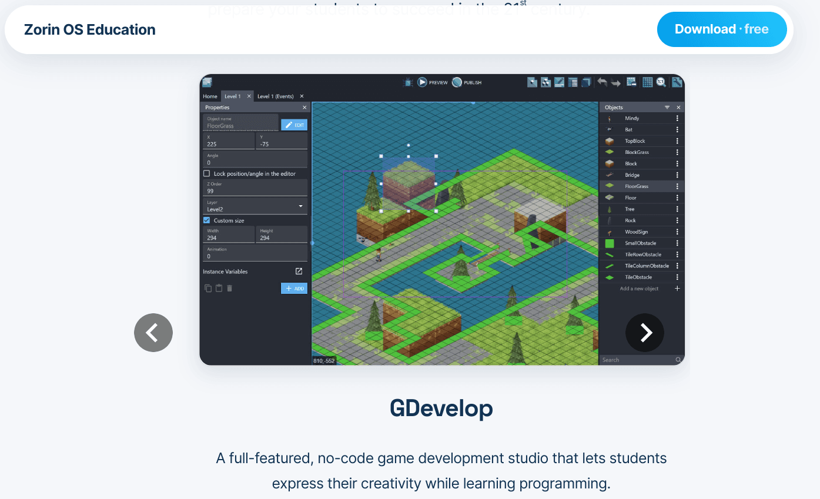Open the Layers panel icon

click(586, 82)
